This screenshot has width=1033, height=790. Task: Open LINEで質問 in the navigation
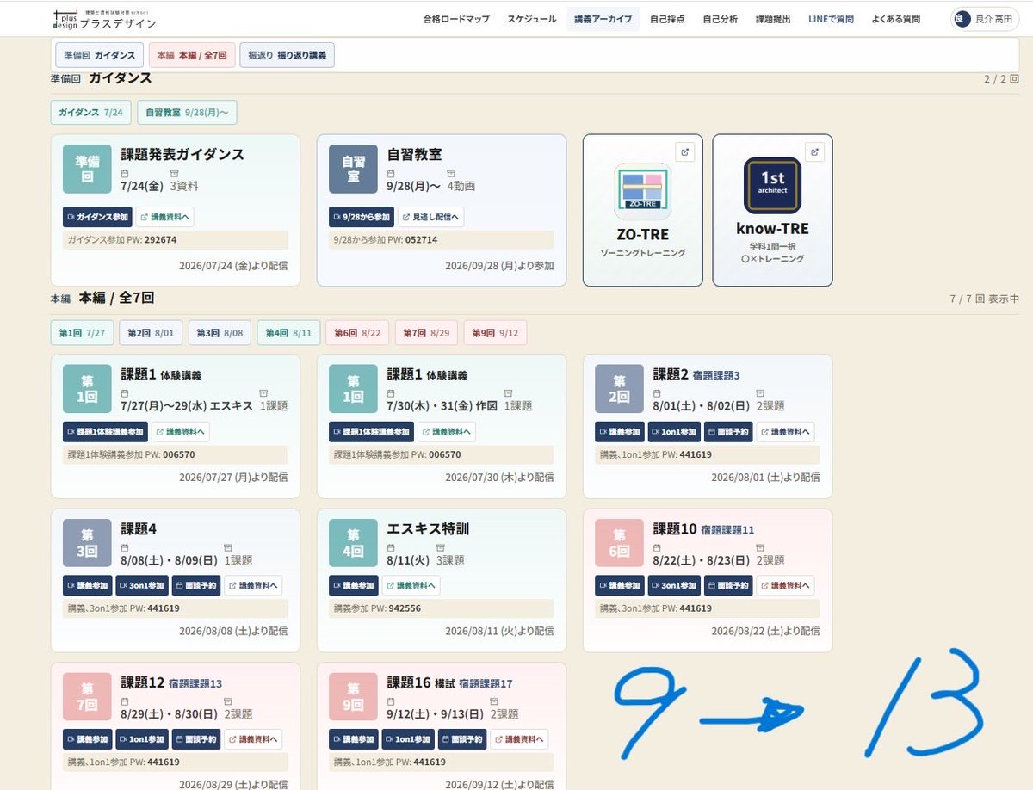pos(831,19)
